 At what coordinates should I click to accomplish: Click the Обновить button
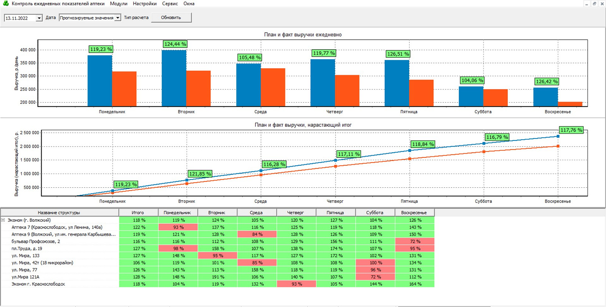pyautogui.click(x=171, y=17)
